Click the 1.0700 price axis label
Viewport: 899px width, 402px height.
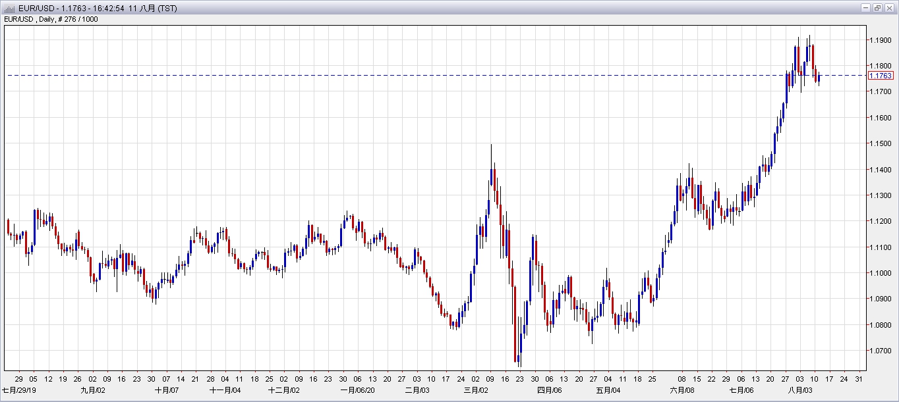coord(881,351)
